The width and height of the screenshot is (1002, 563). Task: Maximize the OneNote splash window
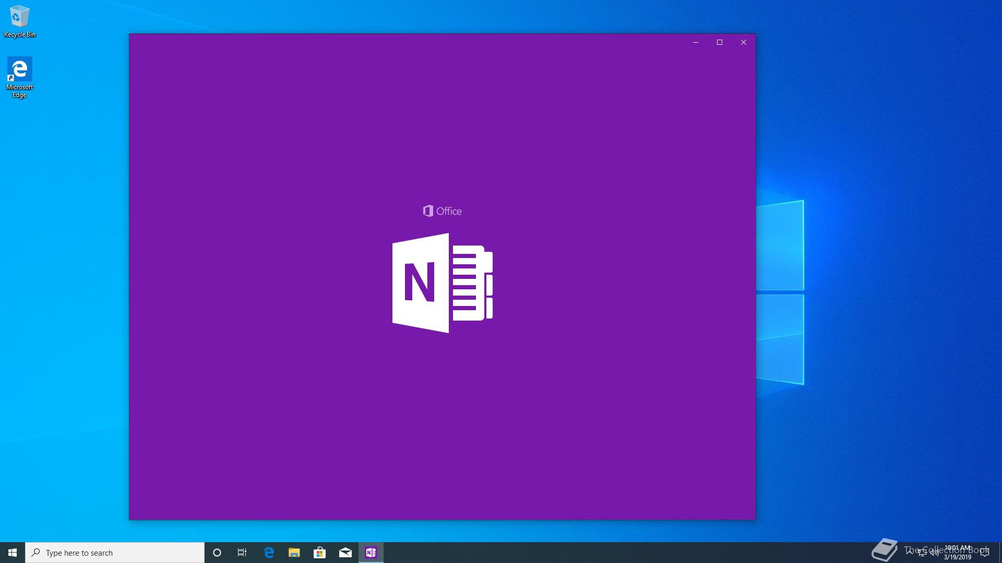720,42
